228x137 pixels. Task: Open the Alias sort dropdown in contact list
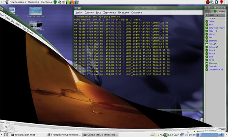tap(217, 15)
